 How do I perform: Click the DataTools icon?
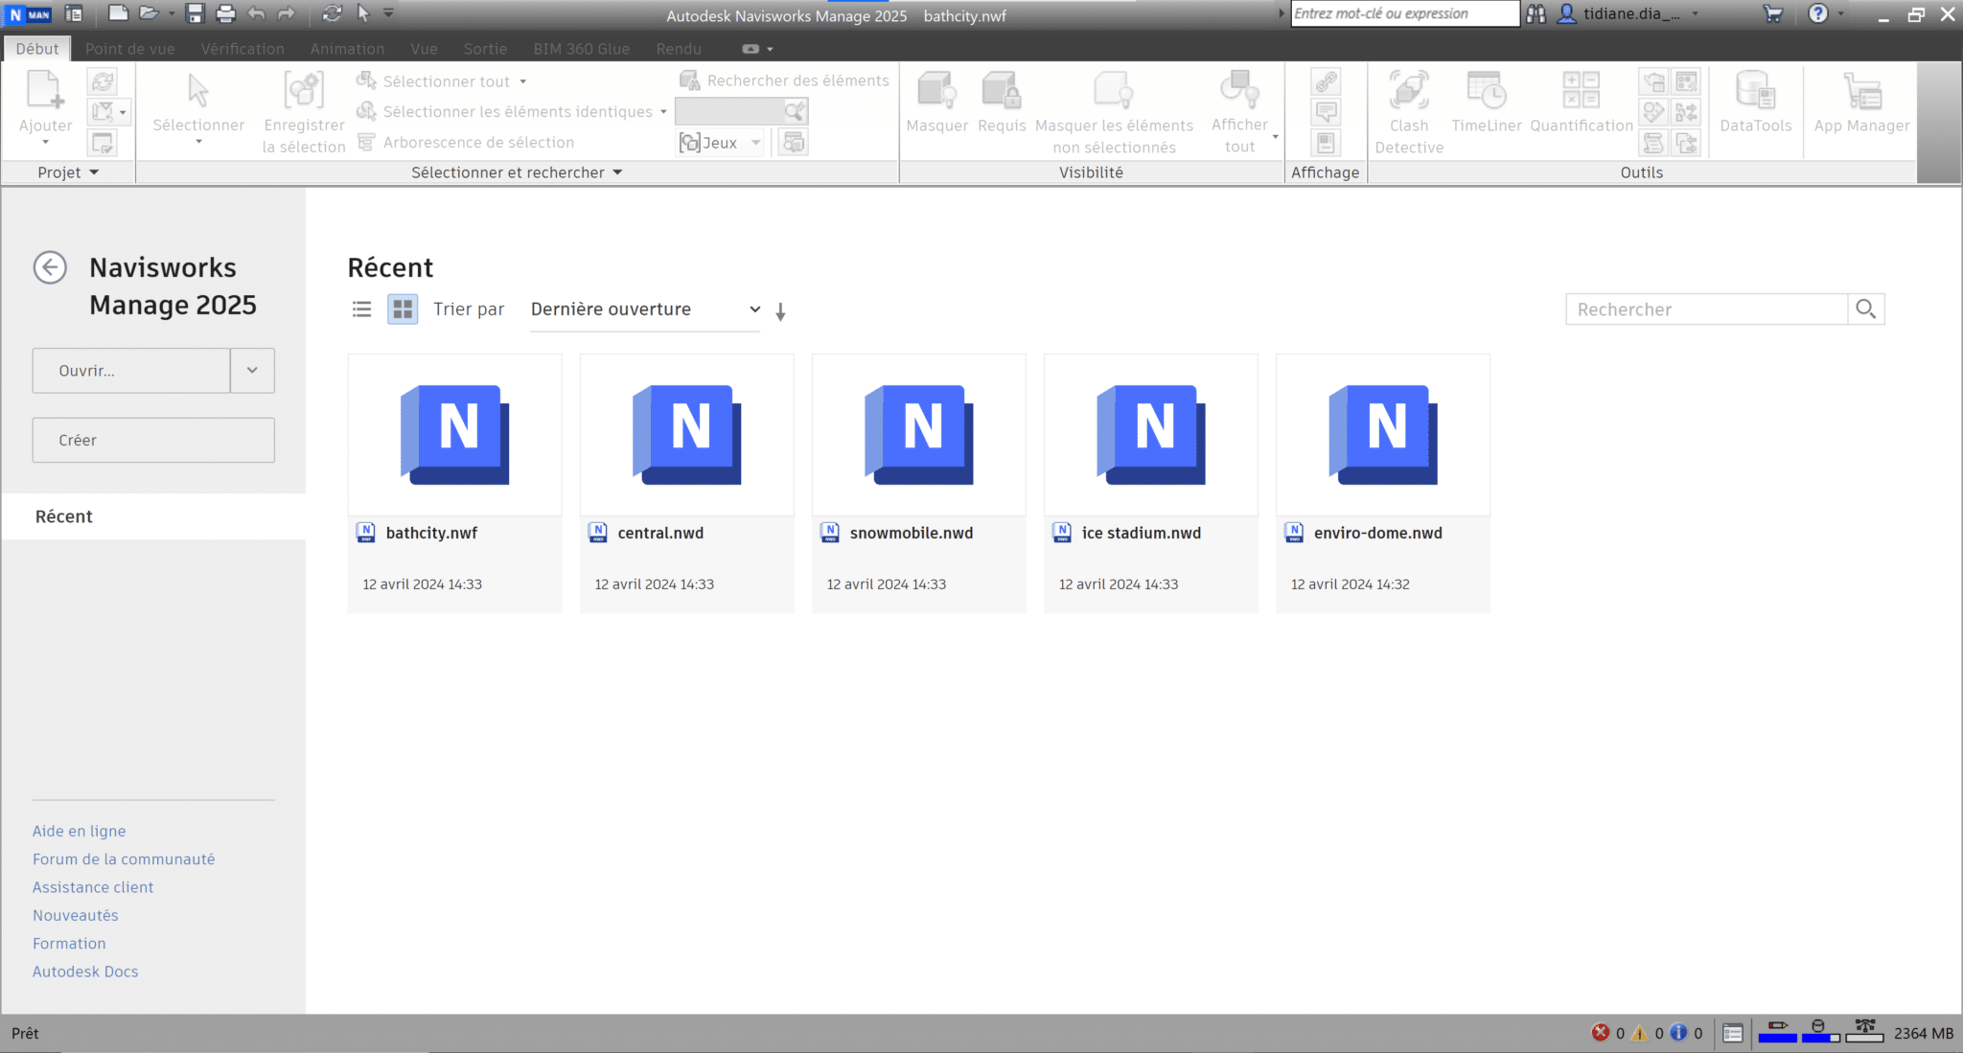1755,103
